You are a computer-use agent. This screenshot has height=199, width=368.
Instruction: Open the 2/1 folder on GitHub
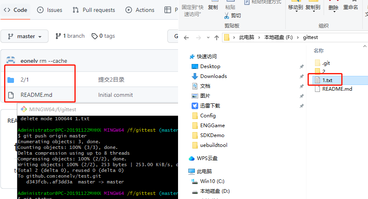[25, 80]
